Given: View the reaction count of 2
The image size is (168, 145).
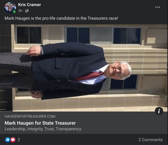Looking at the screenshot, I should [19, 140].
